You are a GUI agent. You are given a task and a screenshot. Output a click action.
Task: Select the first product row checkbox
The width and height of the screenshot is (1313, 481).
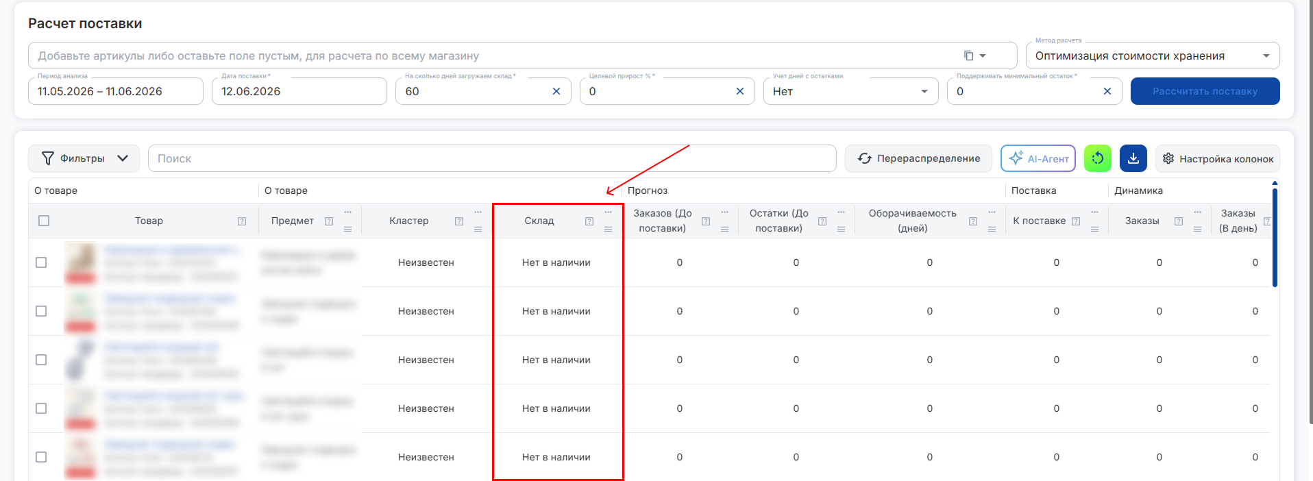[x=41, y=262]
